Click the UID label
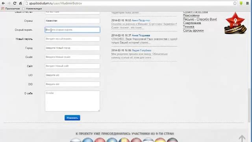This screenshot has width=252, height=142. [30, 75]
